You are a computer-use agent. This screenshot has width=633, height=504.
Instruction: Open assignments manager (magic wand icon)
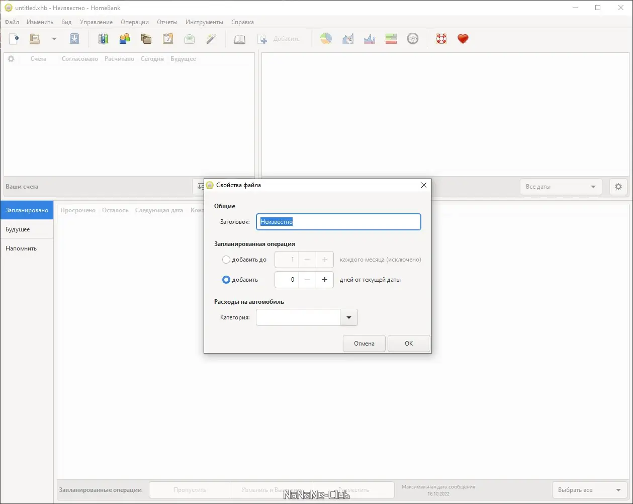point(211,39)
